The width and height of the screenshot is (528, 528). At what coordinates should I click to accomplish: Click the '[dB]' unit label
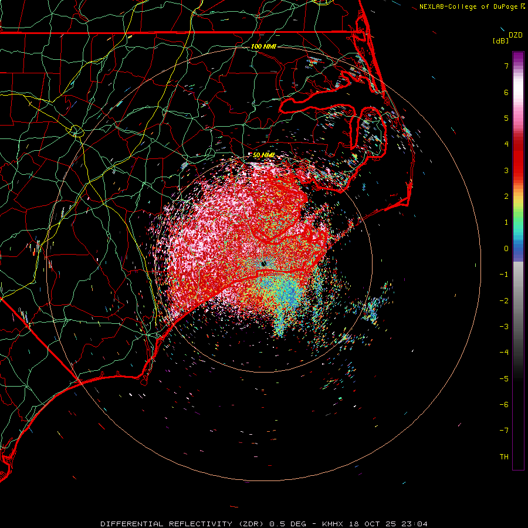coord(500,40)
